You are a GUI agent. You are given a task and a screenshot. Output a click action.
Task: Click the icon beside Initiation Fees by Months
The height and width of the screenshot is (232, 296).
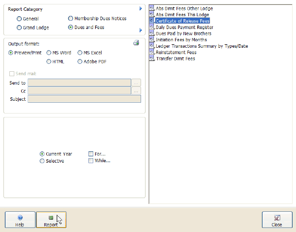coord(152,40)
